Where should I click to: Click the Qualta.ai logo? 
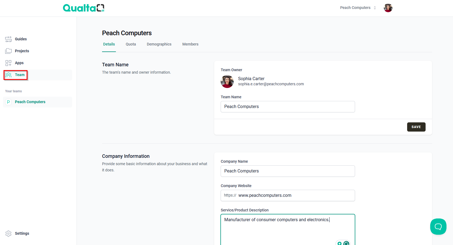point(84,8)
